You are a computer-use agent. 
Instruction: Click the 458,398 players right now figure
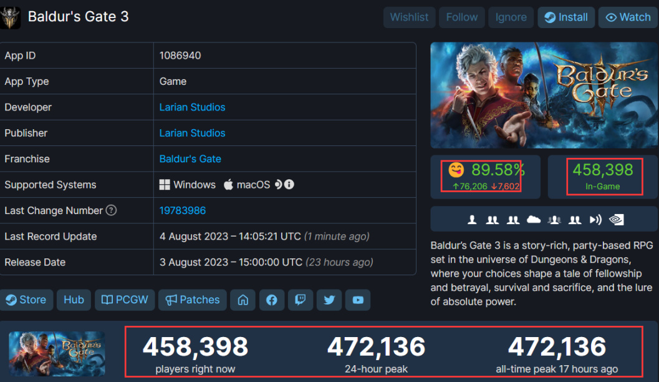(x=195, y=347)
